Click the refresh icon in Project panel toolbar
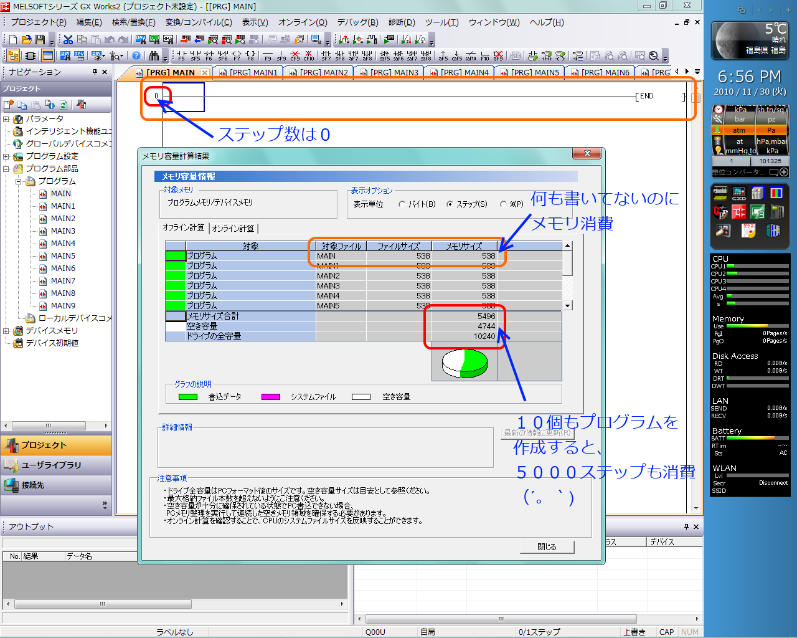The width and height of the screenshot is (797, 638). click(64, 105)
